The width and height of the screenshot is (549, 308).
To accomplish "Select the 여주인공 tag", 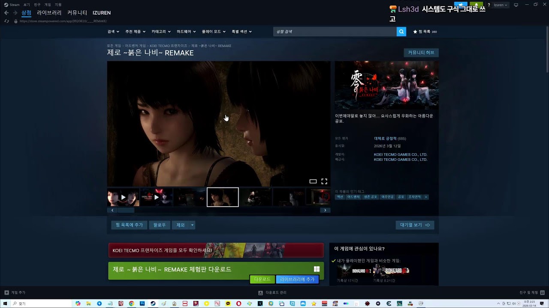I will tap(387, 197).
